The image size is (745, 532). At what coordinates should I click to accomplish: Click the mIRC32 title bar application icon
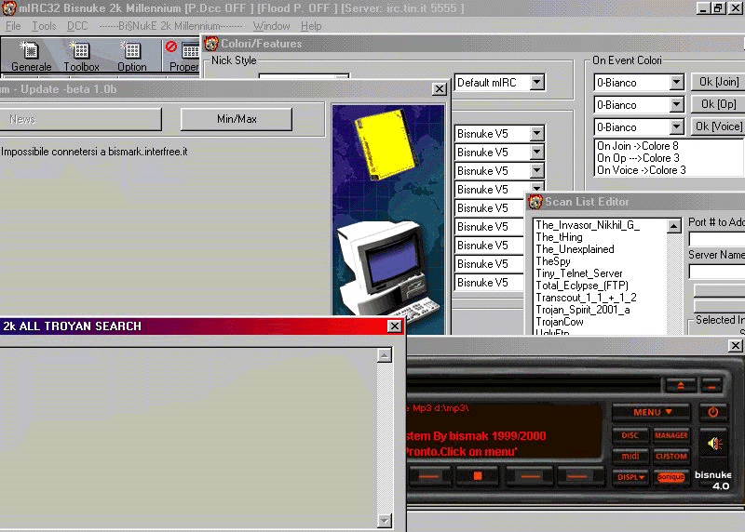[x=9, y=8]
